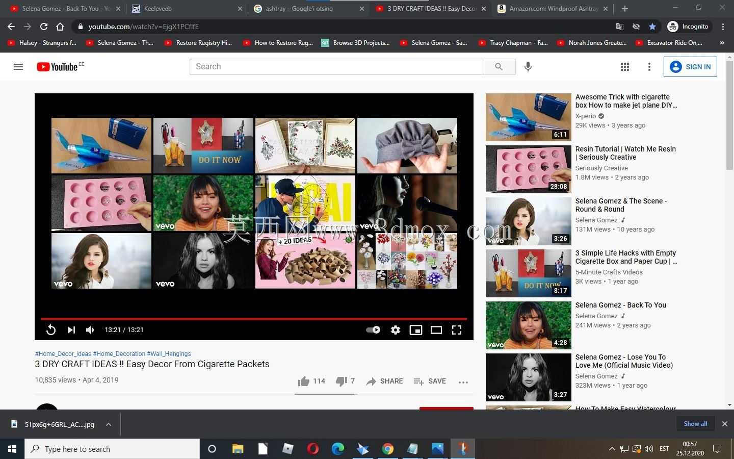Switch to the Amazon Windproof Ashtray tab
The height and width of the screenshot is (459, 734).
point(553,9)
